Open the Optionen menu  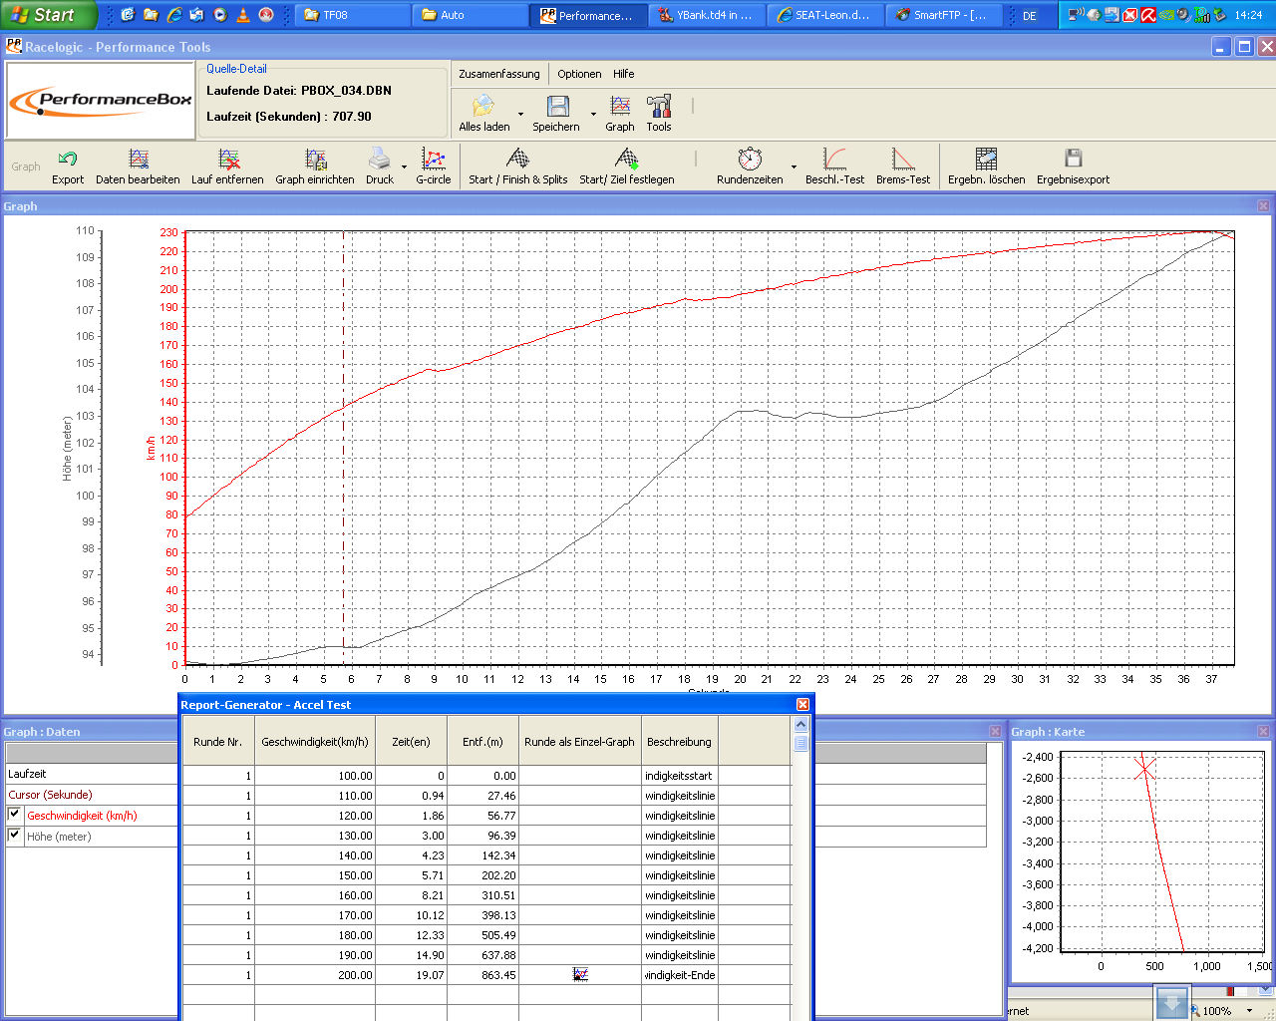(x=579, y=74)
